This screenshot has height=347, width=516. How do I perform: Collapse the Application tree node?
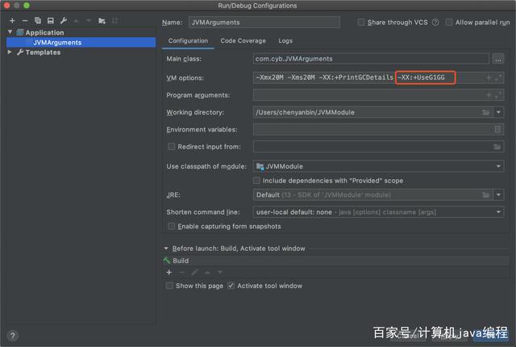(x=10, y=32)
